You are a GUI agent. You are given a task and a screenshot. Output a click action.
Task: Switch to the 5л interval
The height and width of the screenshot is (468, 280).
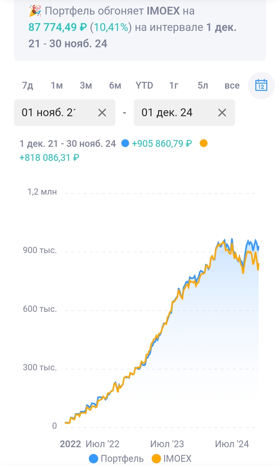pyautogui.click(x=203, y=85)
